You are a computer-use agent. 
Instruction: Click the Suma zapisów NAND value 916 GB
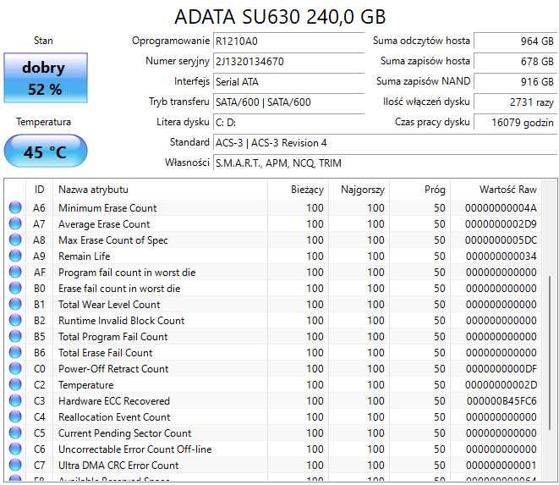tap(515, 82)
